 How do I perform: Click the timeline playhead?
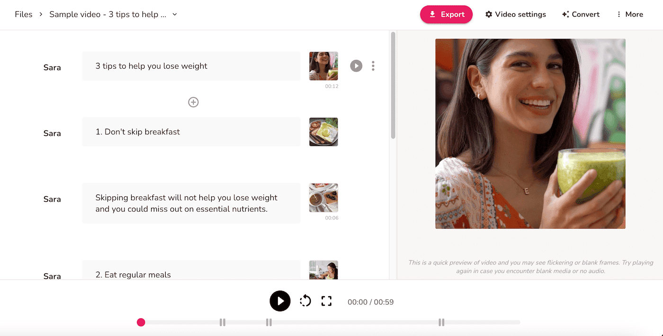(141, 322)
